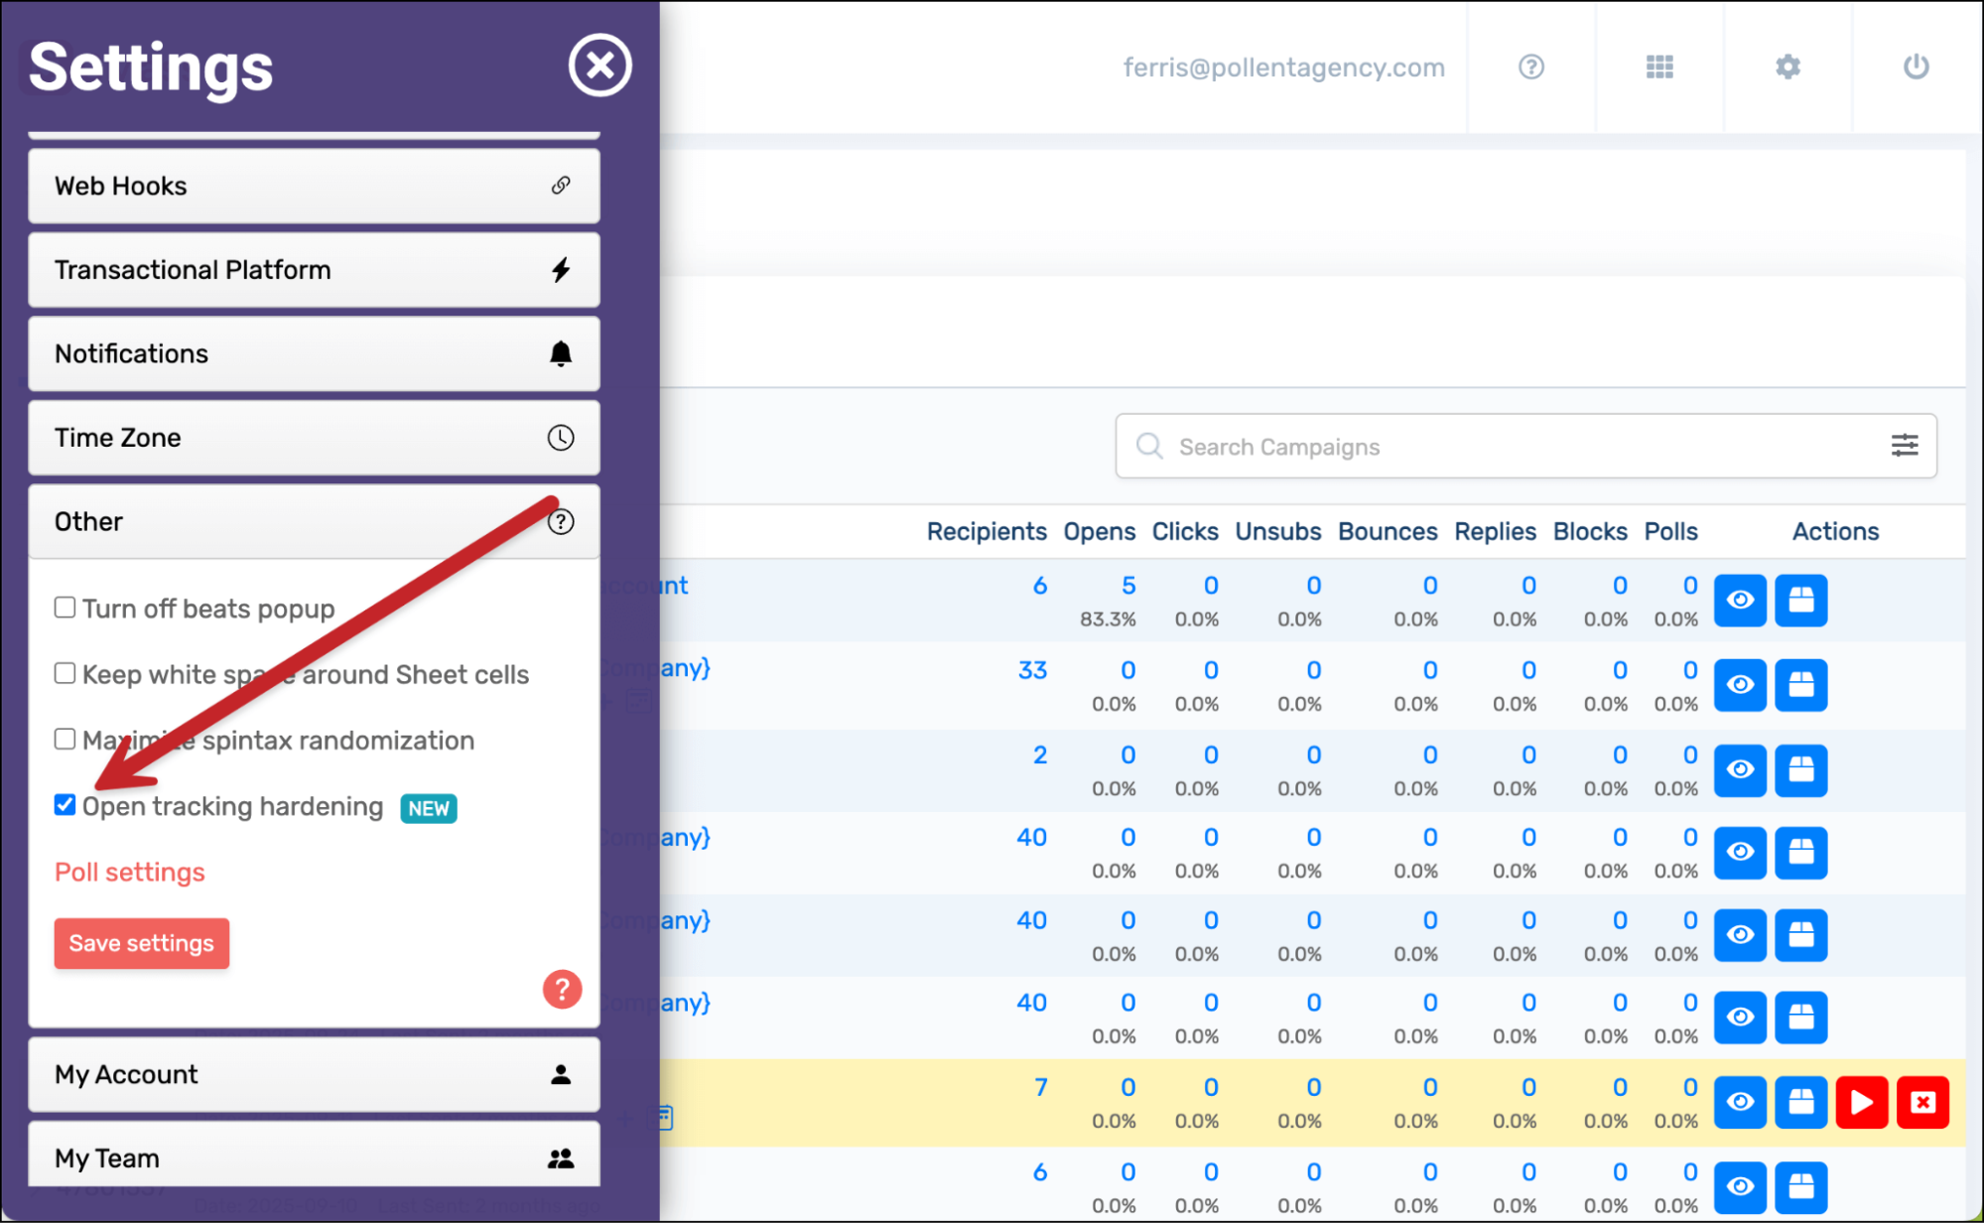1984x1223 pixels.
Task: Click the search filter sliders icon
Action: click(1904, 446)
